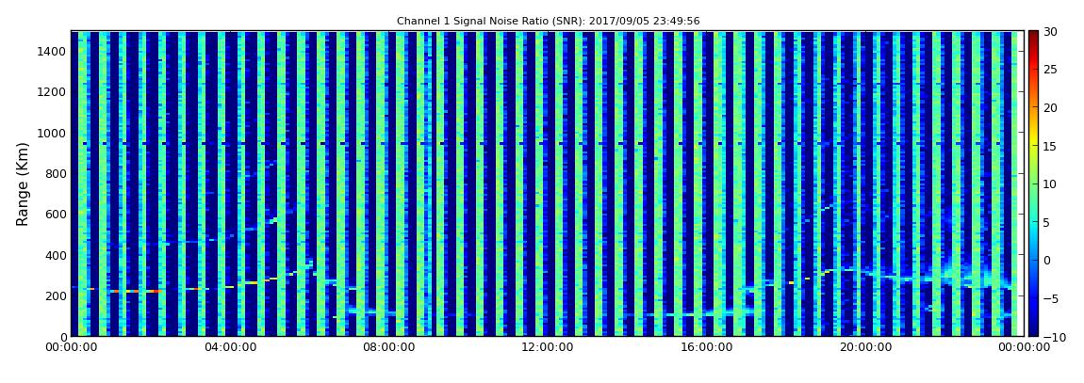Click the colorbar value 25 label
This screenshot has width=1084, height=383.
tap(1051, 69)
